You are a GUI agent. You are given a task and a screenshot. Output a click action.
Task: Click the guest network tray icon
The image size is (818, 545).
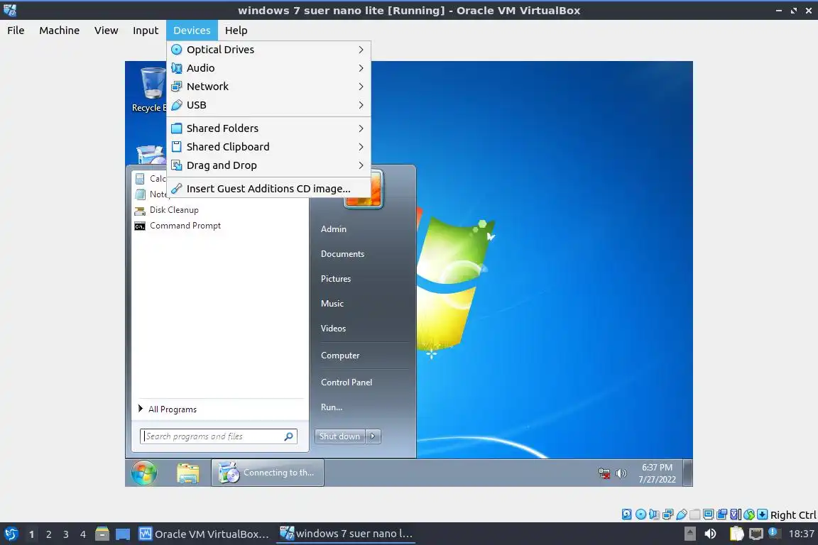click(604, 473)
